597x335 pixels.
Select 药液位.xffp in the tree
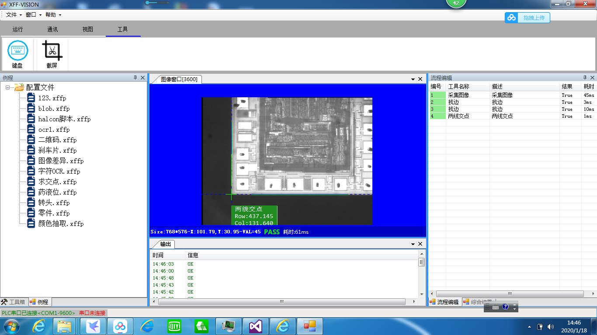(x=57, y=192)
